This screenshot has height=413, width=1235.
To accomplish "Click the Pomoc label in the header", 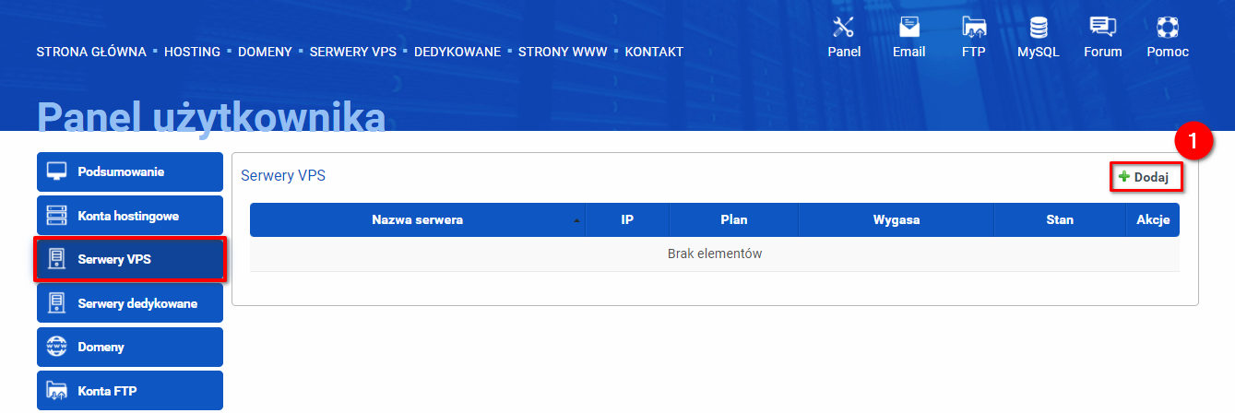I will (x=1168, y=52).
